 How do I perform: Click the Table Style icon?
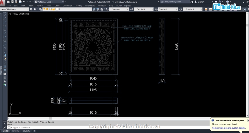pyautogui.click(x=156, y=9)
